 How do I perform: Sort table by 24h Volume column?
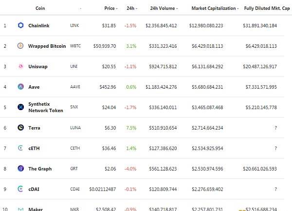(x=164, y=8)
